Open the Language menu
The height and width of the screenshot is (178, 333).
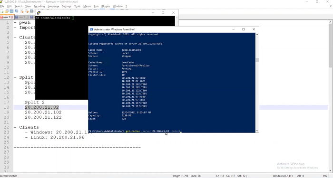53,6
